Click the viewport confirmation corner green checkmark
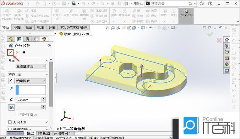 click(210, 34)
